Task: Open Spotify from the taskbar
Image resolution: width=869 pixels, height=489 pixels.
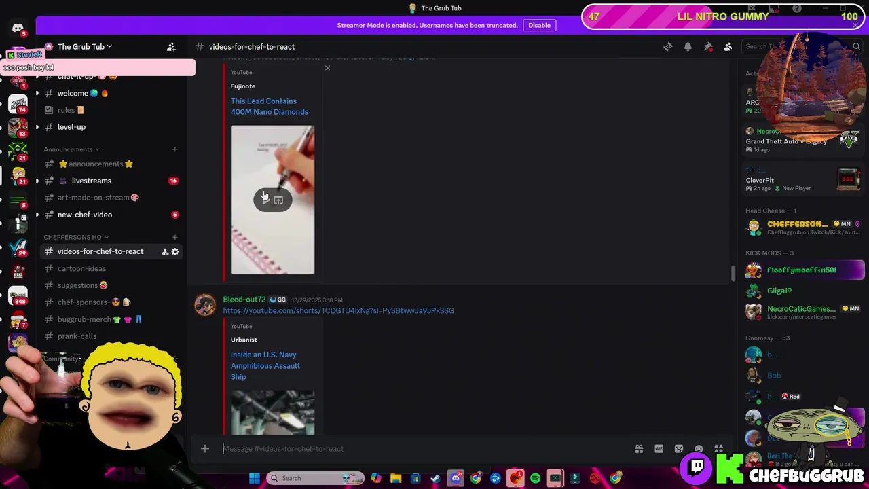Action: pyautogui.click(x=536, y=478)
